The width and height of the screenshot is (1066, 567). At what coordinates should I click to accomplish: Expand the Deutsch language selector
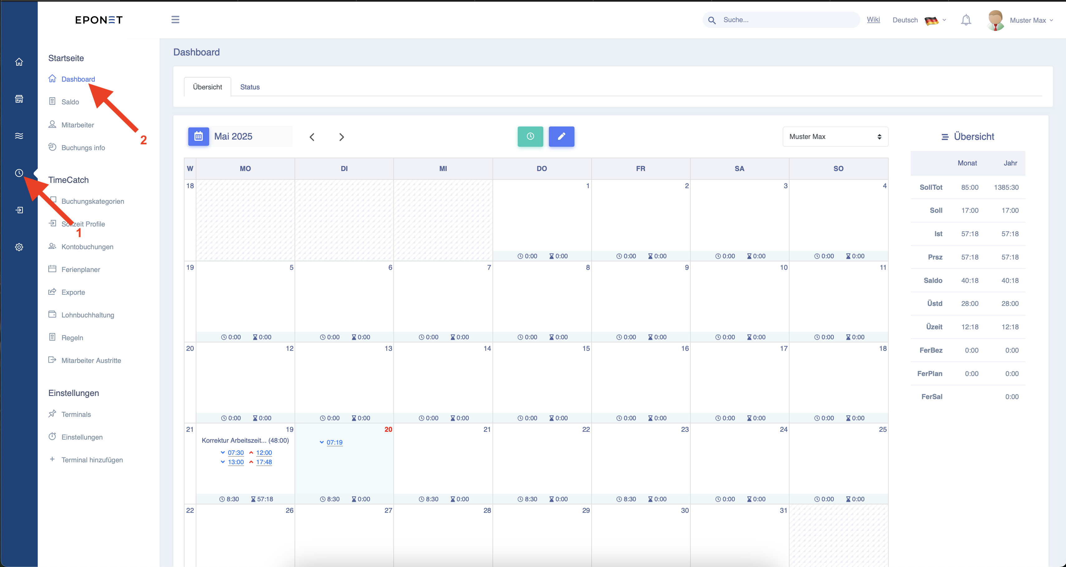(919, 20)
